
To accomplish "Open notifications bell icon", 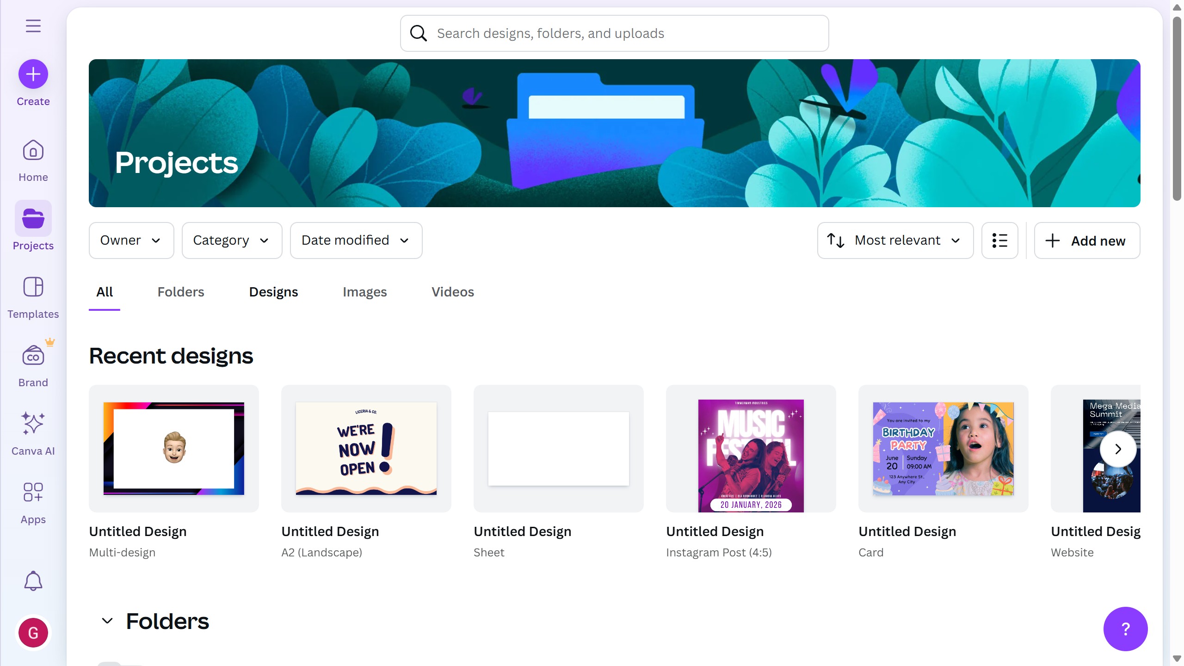I will (x=33, y=581).
